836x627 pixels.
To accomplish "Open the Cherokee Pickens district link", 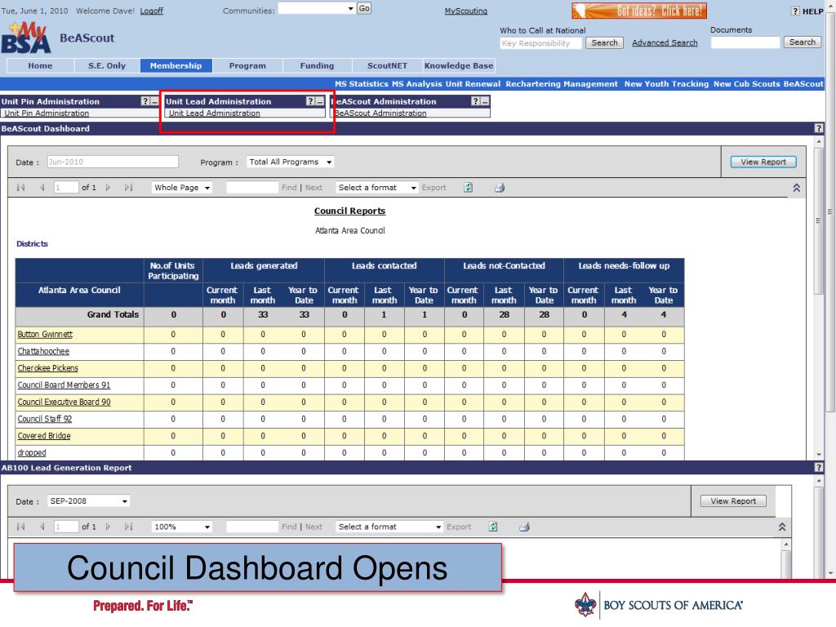I will click(47, 368).
